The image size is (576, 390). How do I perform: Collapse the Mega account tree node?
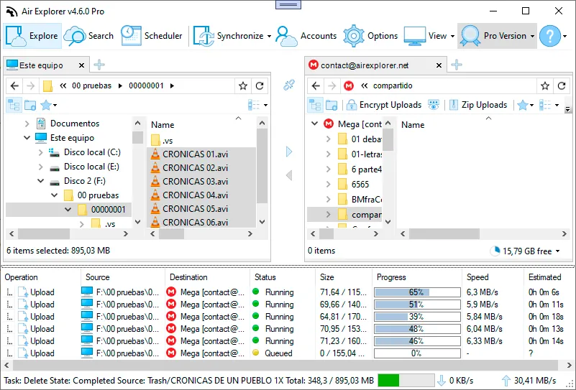(x=314, y=124)
